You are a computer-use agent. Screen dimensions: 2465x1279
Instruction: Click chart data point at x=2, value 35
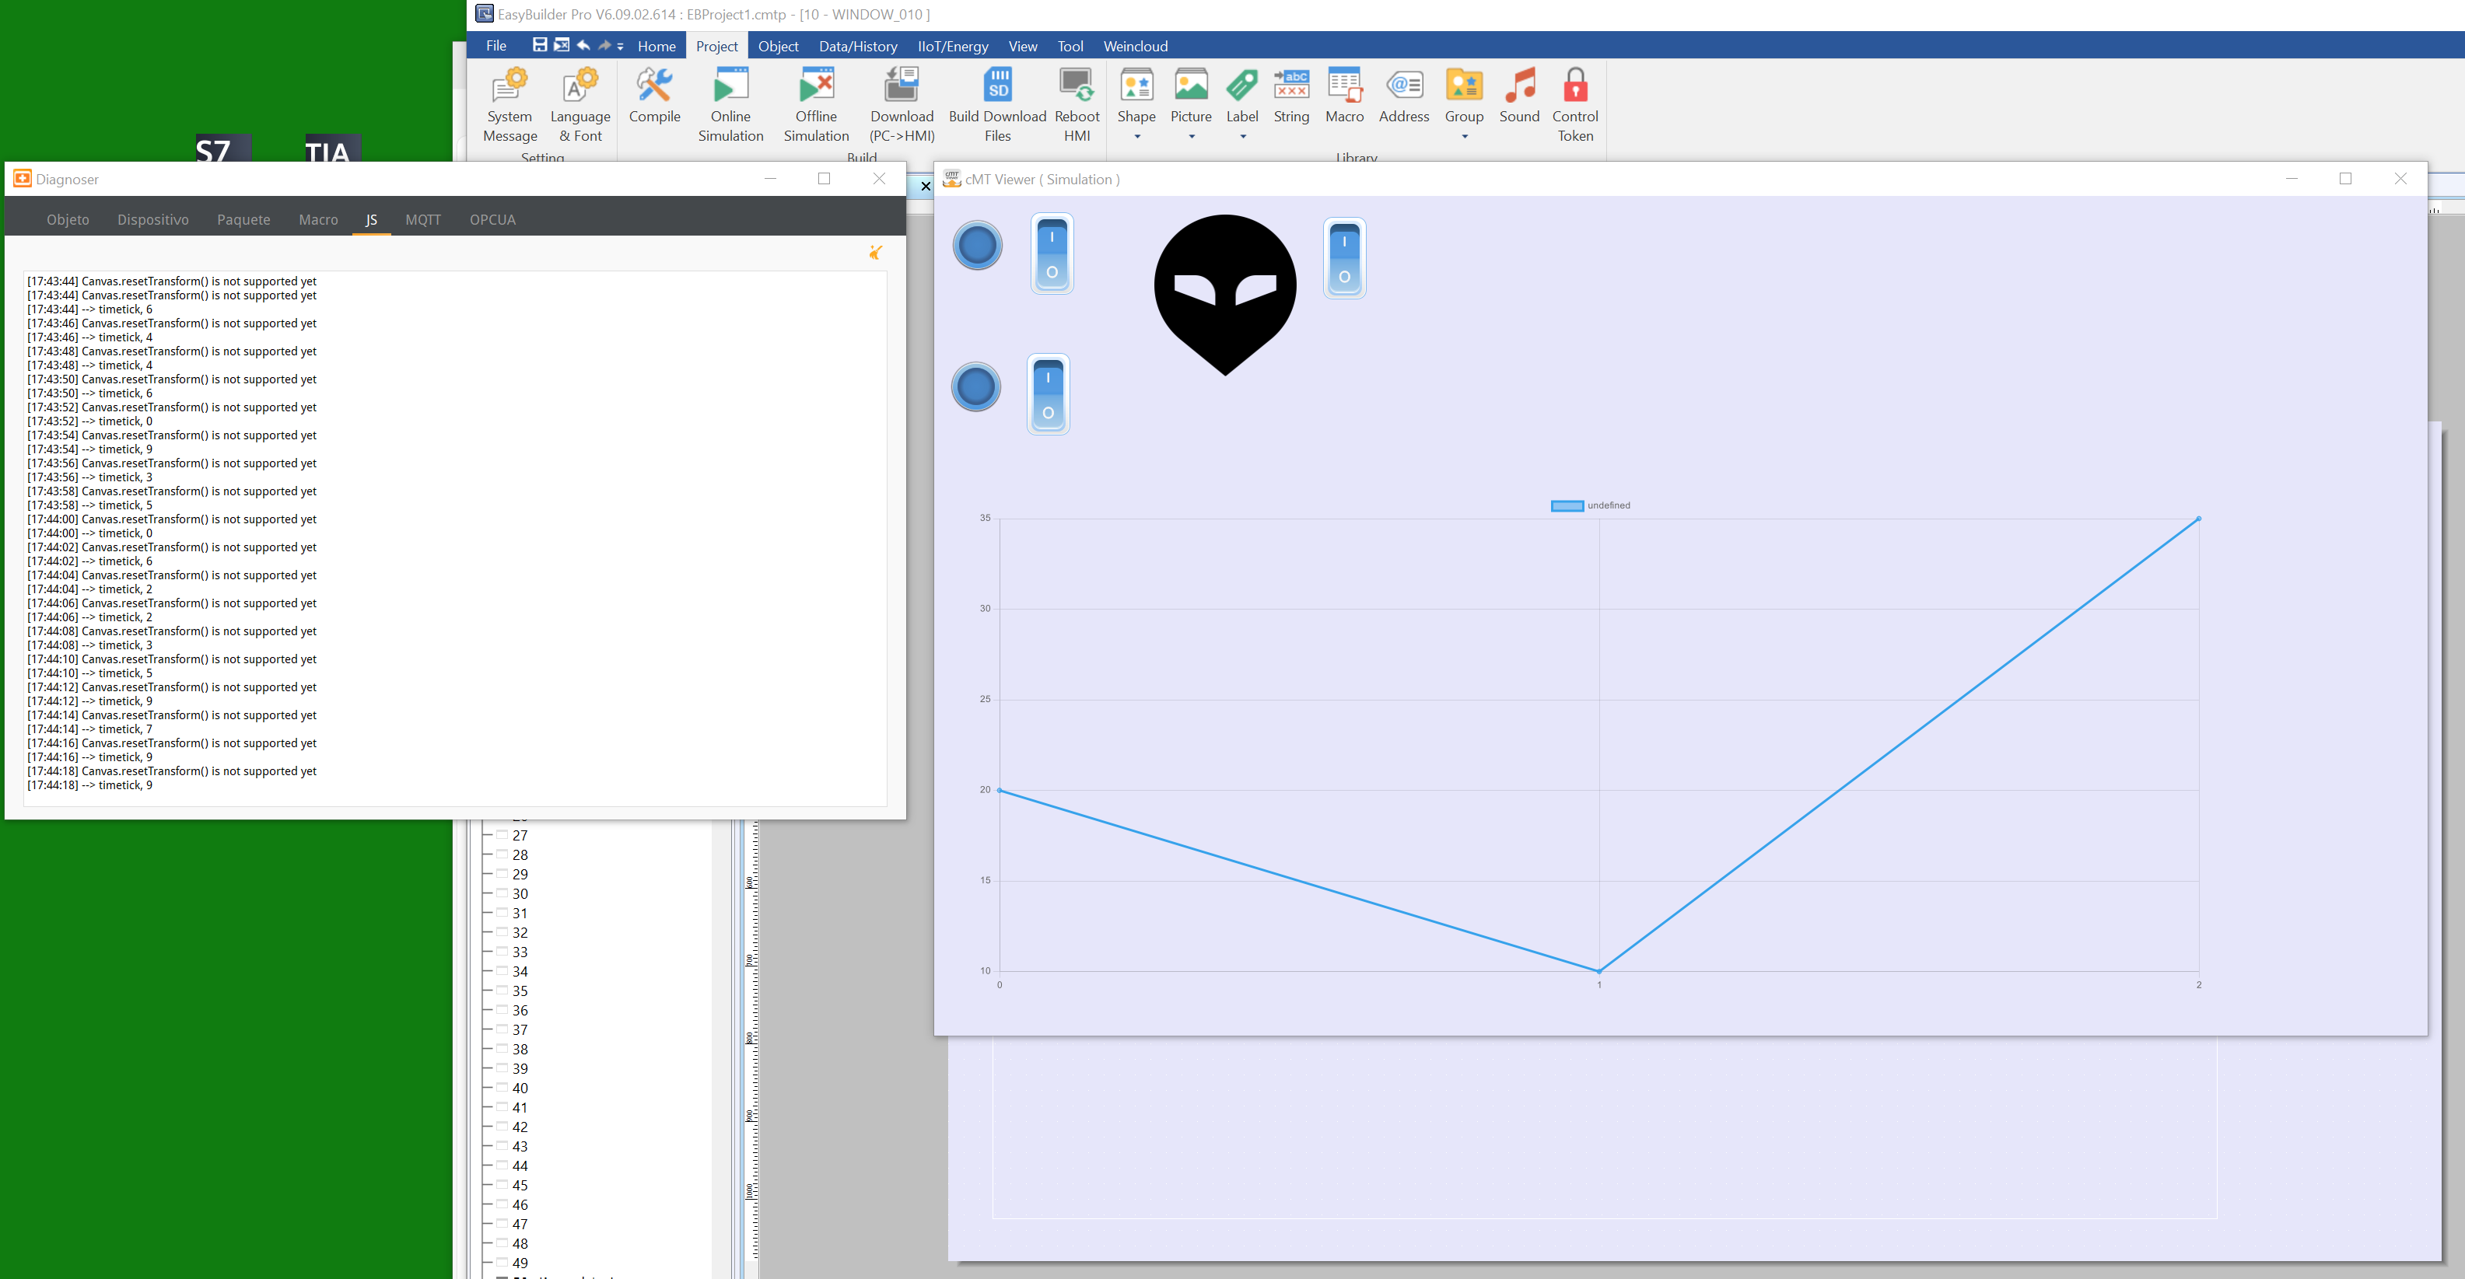click(x=2198, y=519)
